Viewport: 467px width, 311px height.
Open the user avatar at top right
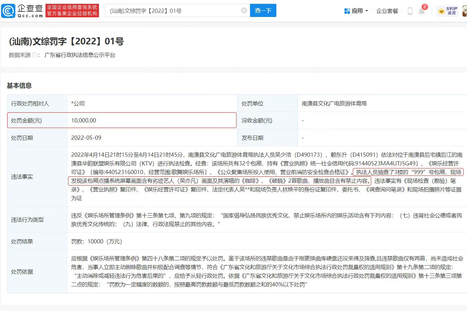click(465, 11)
